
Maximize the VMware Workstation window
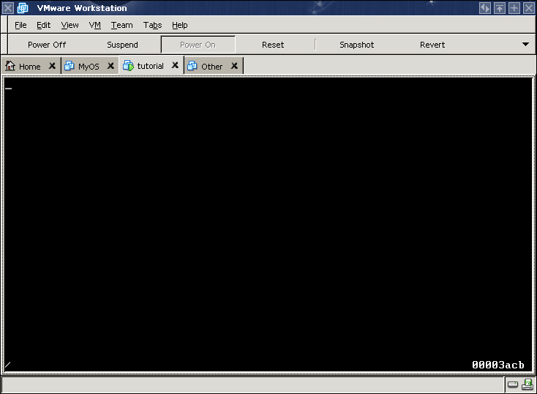coord(514,8)
